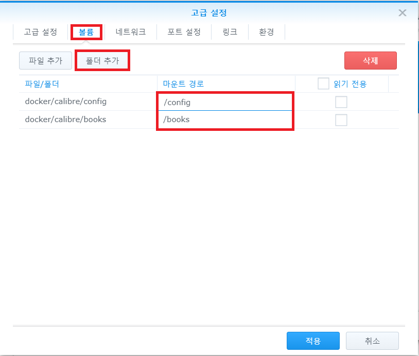
Task: Click the red 삭제 button
Action: (371, 60)
